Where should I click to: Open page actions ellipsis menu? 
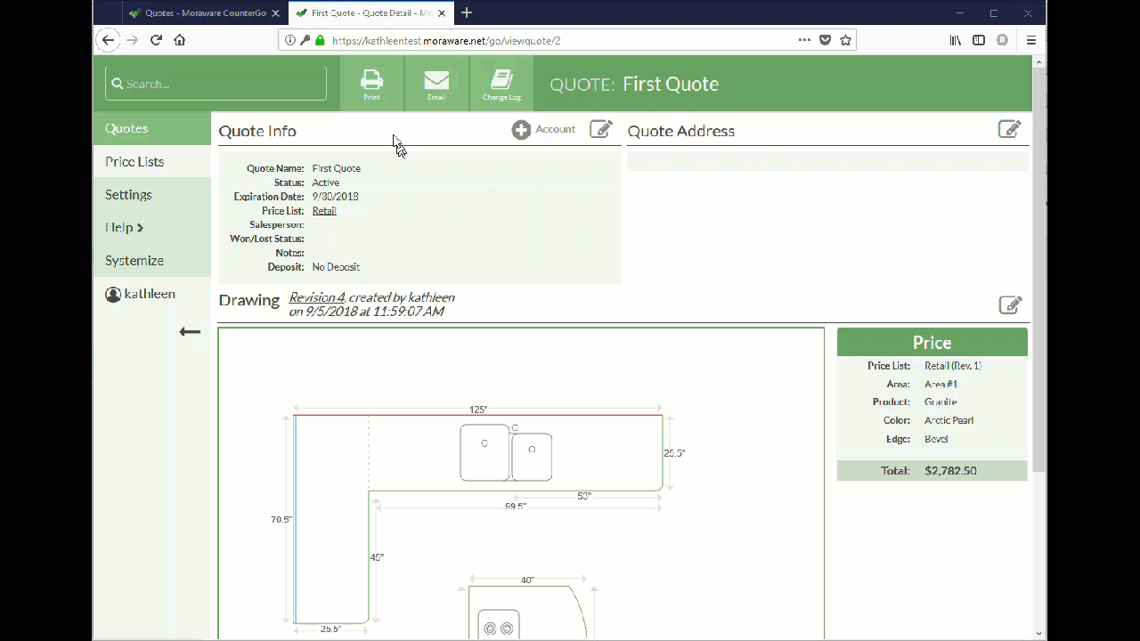coord(804,40)
